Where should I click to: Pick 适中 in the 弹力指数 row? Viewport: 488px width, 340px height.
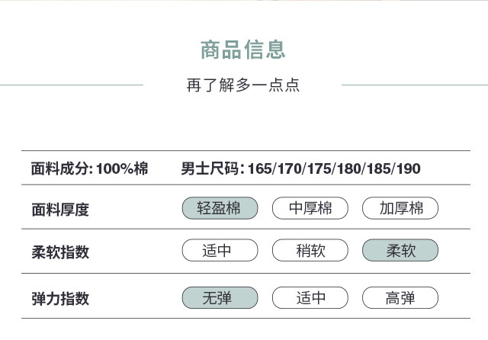(x=310, y=298)
